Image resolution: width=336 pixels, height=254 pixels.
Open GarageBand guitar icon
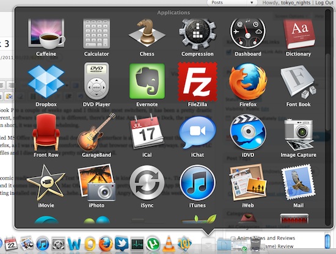pyautogui.click(x=97, y=132)
